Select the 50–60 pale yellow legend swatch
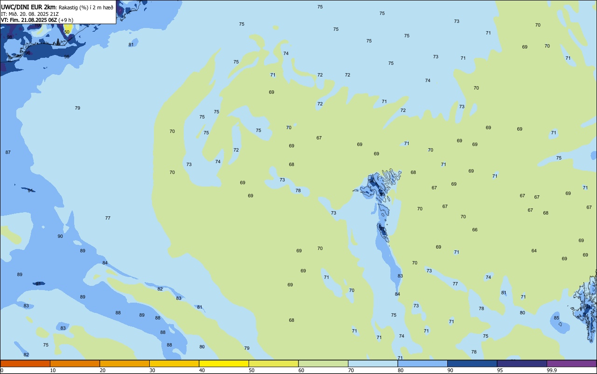The height and width of the screenshot is (374, 597). pyautogui.click(x=273, y=363)
